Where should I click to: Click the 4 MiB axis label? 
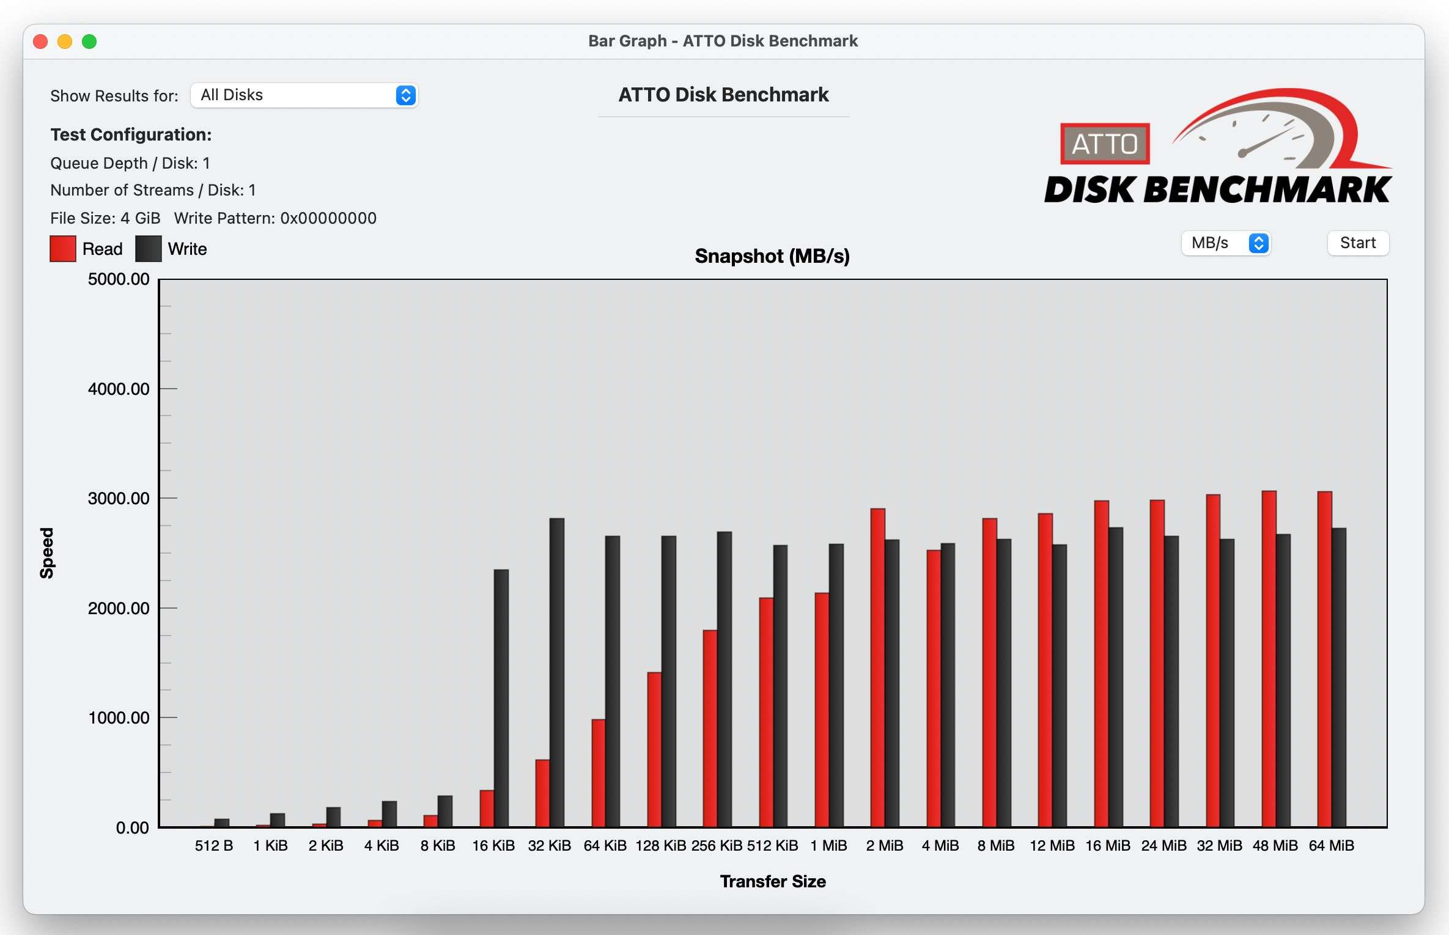[x=940, y=846]
